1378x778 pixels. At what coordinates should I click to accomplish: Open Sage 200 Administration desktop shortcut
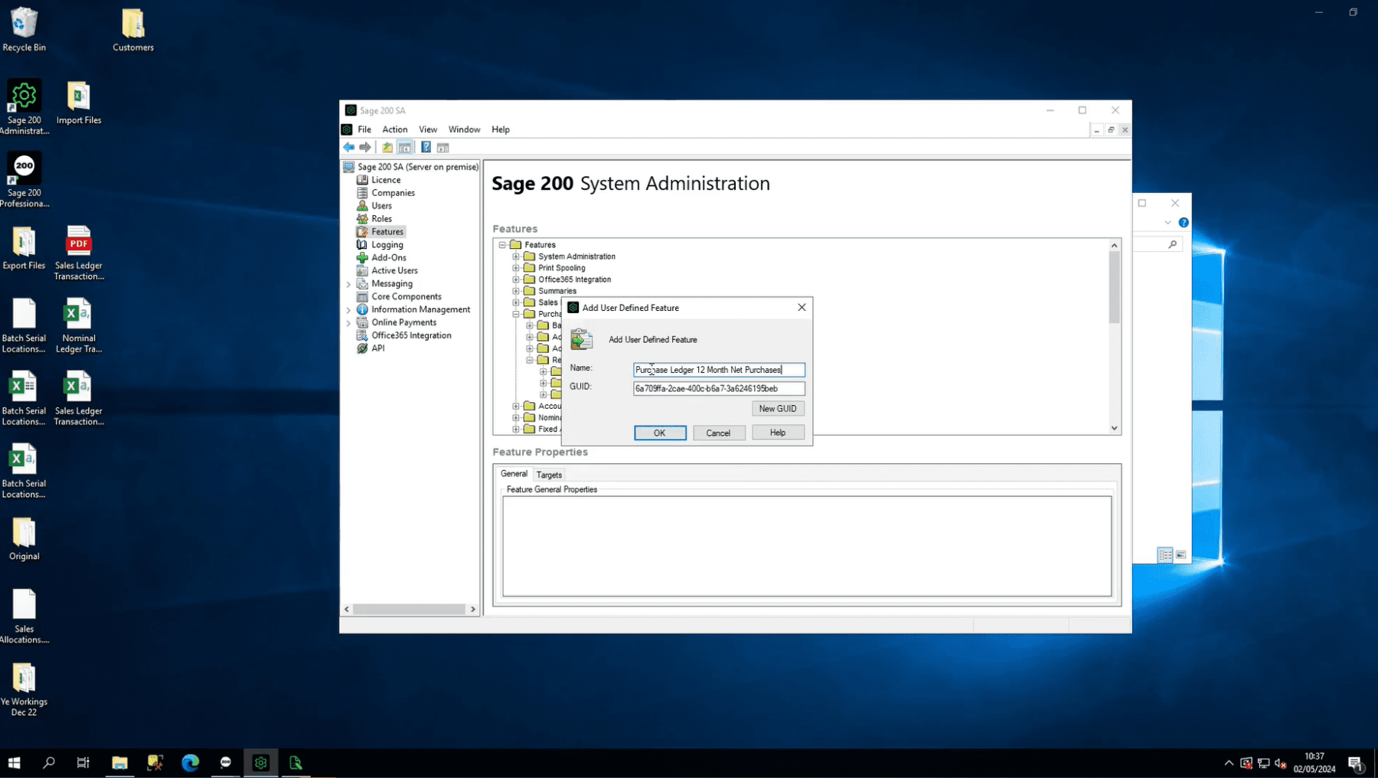point(24,107)
